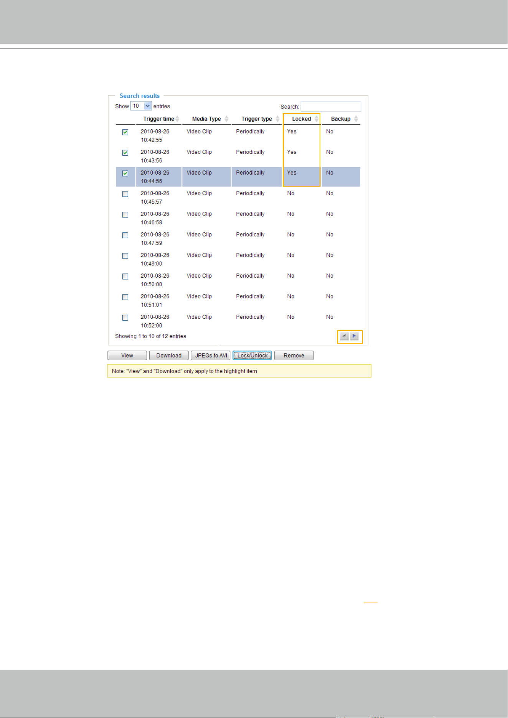Click Video Clip in the 10:45:57 row

tap(199, 193)
